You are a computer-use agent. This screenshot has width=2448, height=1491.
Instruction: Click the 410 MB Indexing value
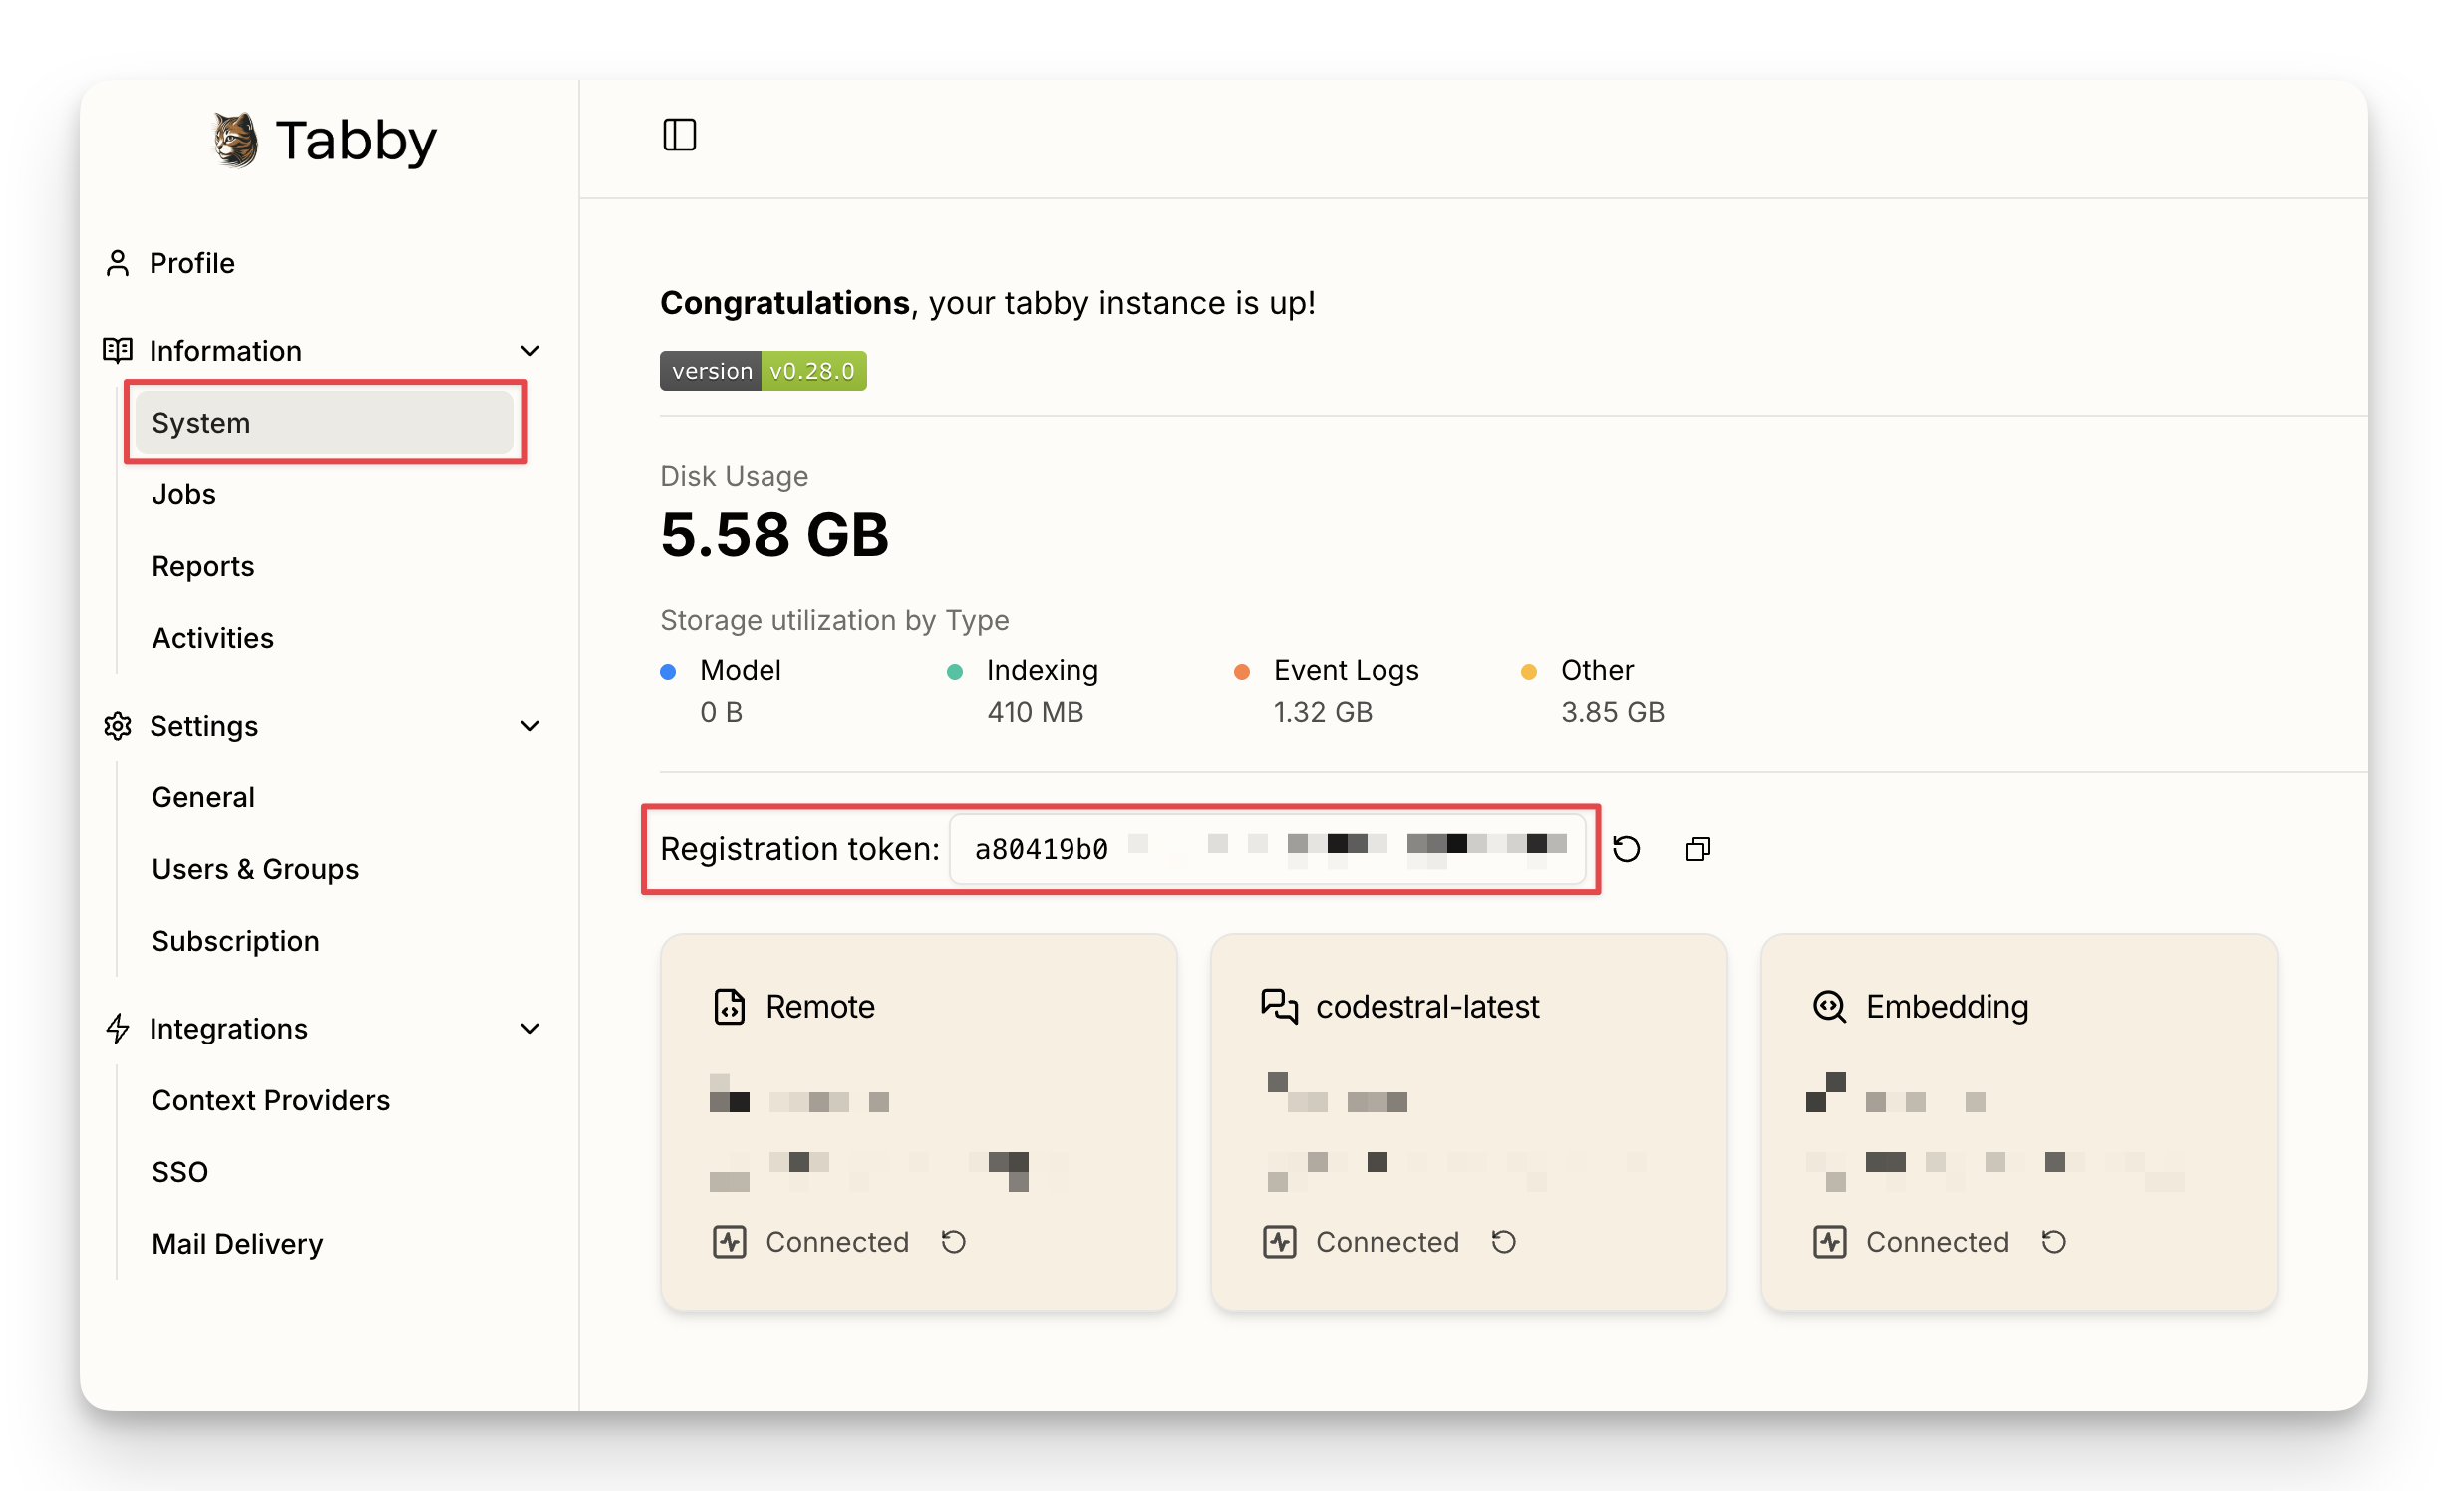point(1035,712)
